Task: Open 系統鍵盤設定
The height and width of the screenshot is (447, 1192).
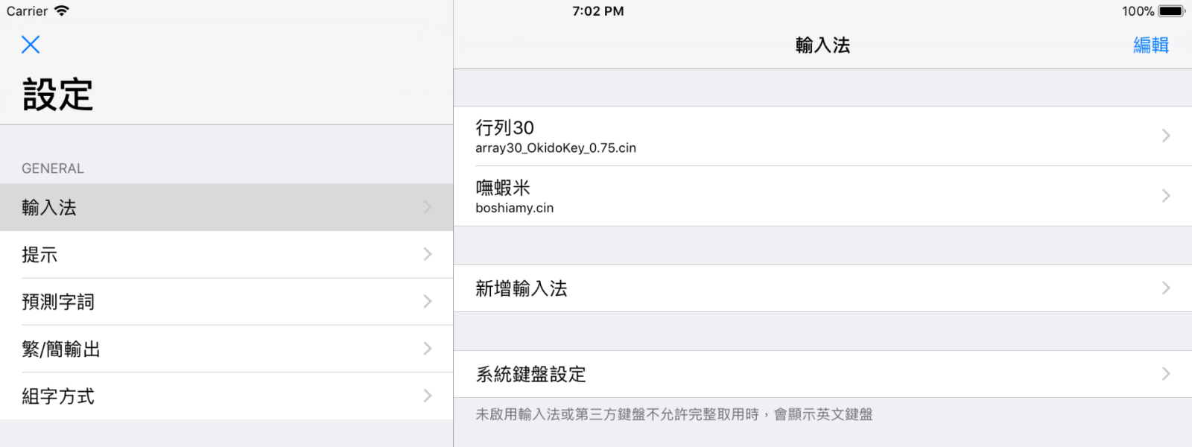Action: tap(822, 374)
